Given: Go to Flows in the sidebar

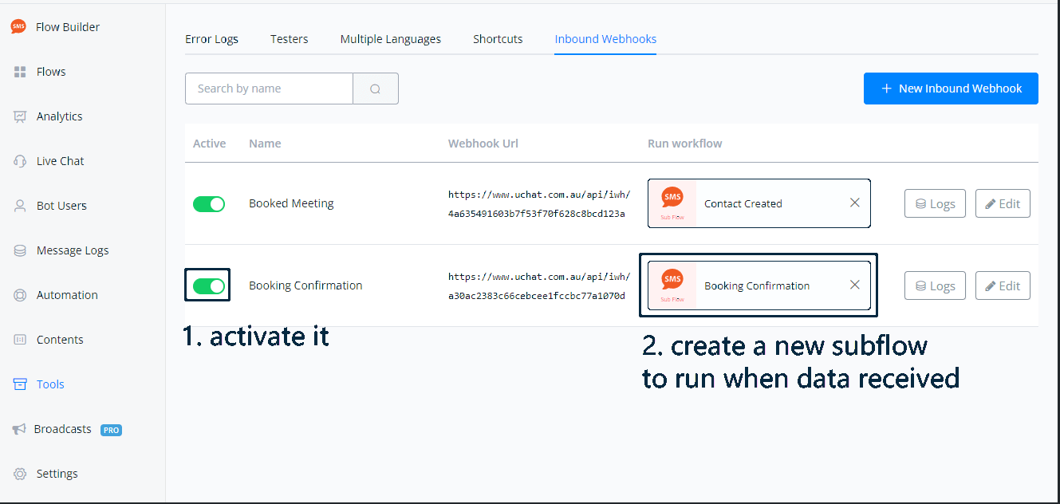Looking at the screenshot, I should tap(51, 72).
